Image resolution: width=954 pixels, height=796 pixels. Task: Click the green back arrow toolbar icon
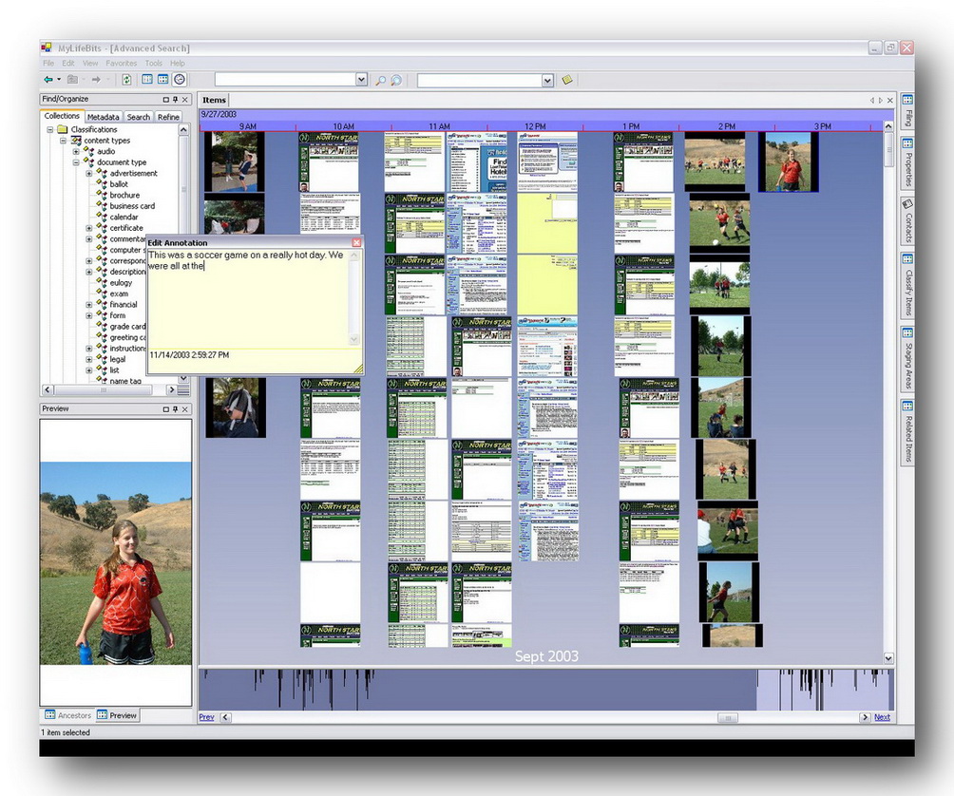click(48, 80)
